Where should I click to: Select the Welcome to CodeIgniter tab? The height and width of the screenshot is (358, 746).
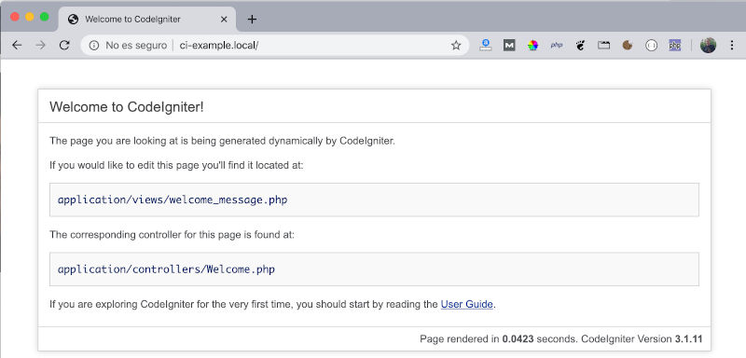tap(147, 20)
